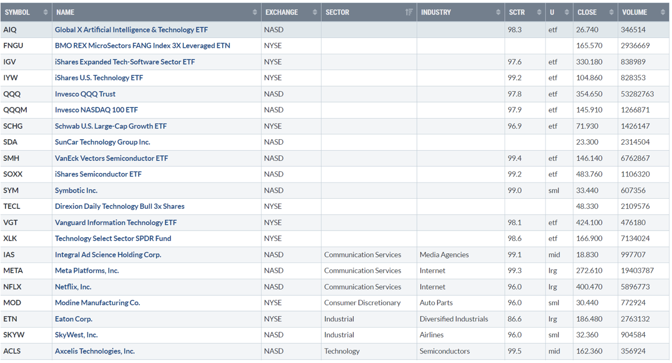The height and width of the screenshot is (363, 672).
Task: Open the Invesco QQQ Trust link
Action: [85, 94]
